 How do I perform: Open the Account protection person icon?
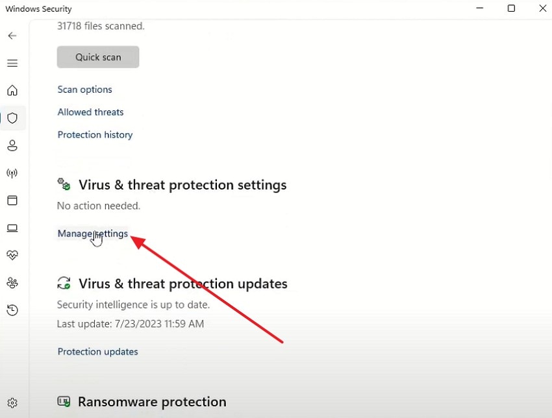[12, 145]
